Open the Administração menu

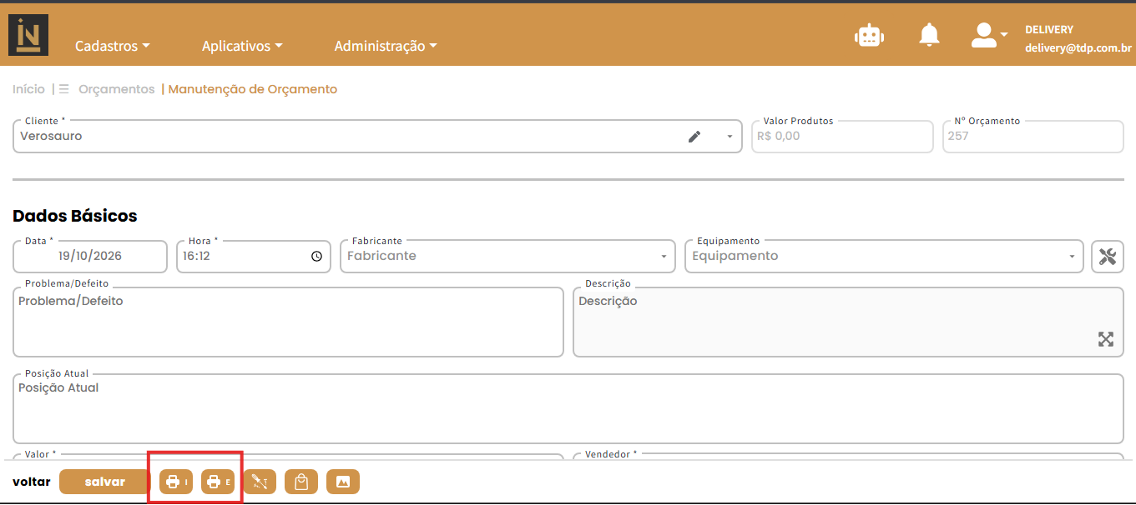point(386,47)
